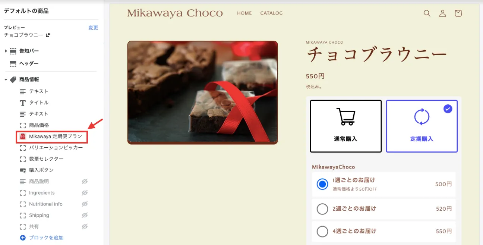
Task: Select the 1週ごとのお届け radio option
Action: tap(322, 184)
